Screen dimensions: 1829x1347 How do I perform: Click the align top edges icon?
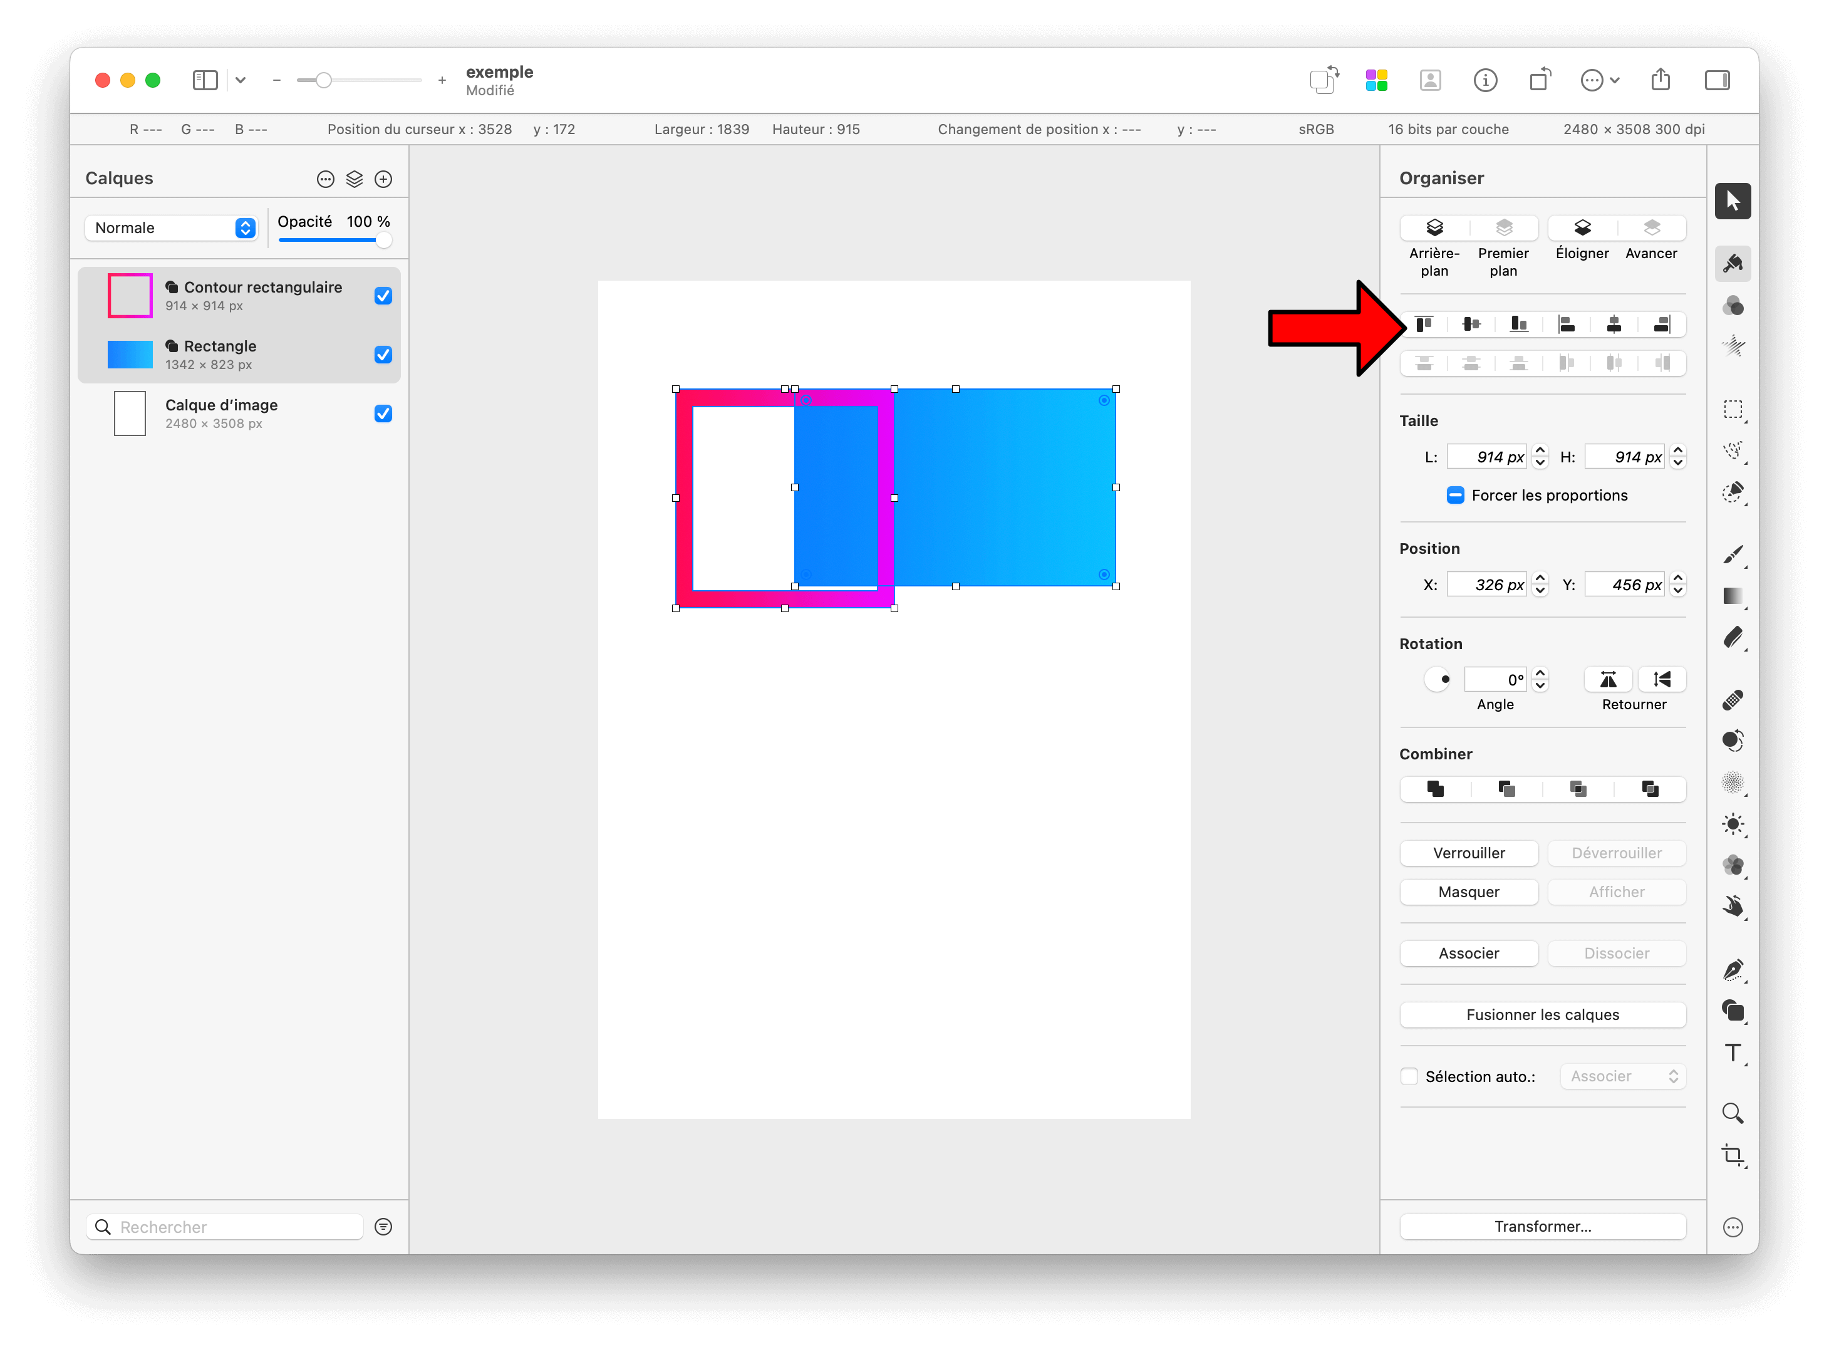1424,324
